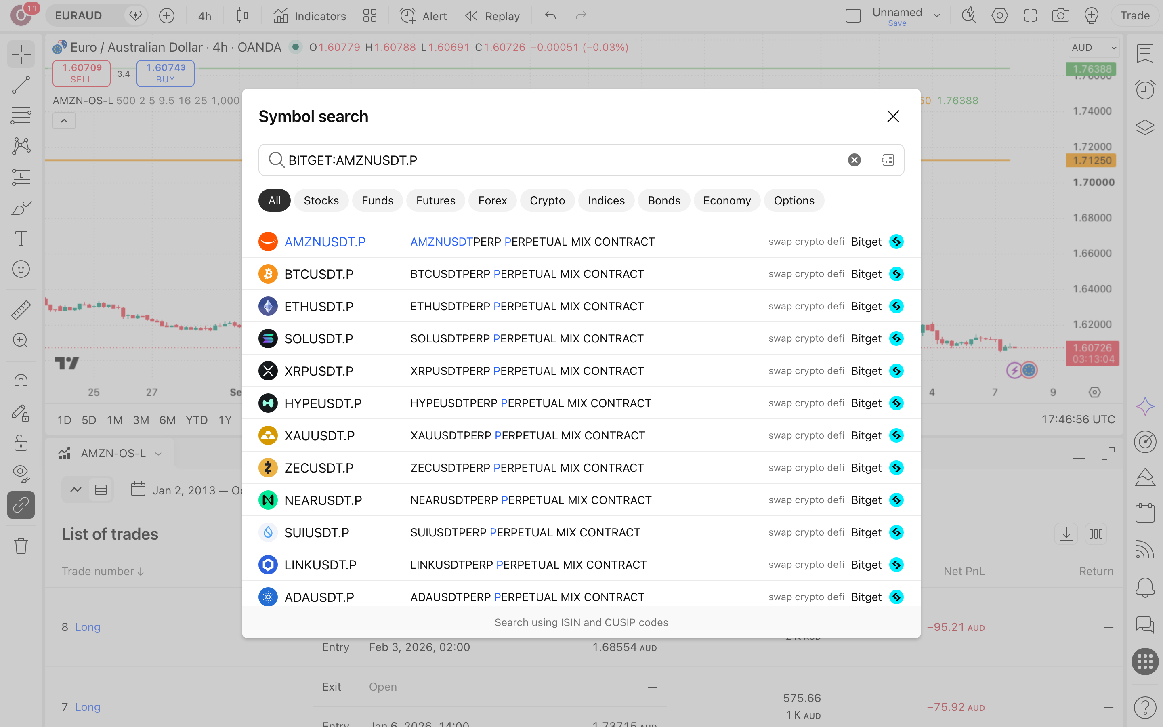Open the object tree layers icon
This screenshot has width=1163, height=727.
click(x=1145, y=127)
